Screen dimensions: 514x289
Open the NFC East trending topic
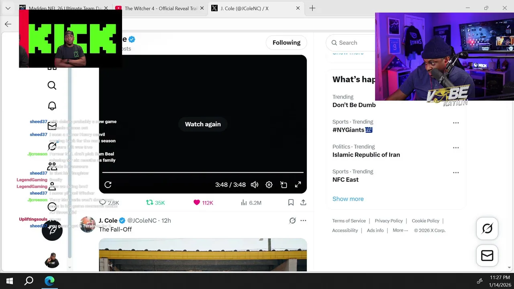(x=345, y=179)
